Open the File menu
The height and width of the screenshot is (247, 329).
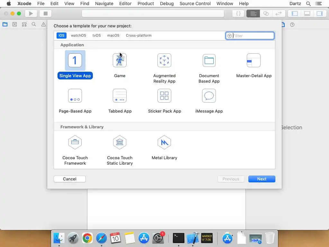click(x=41, y=4)
